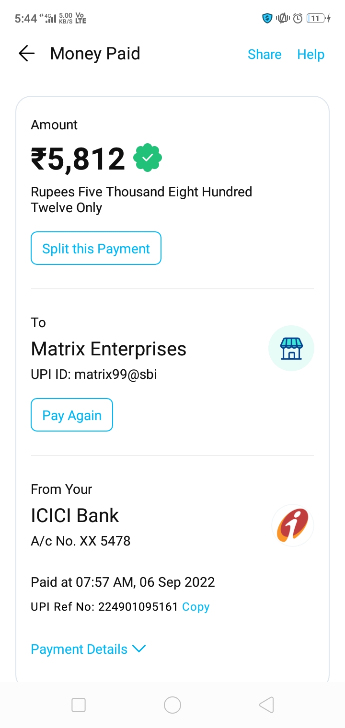
Task: Tap the back arrow icon
Action: (26, 54)
